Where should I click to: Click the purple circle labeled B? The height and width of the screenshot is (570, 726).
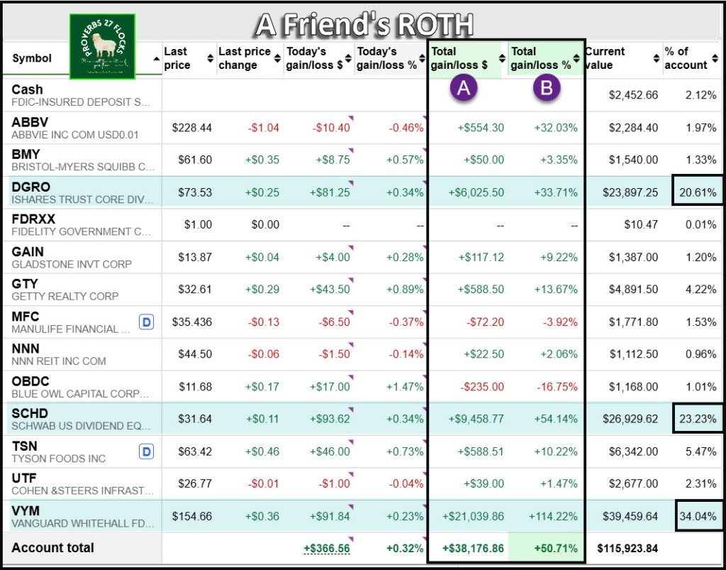point(546,88)
